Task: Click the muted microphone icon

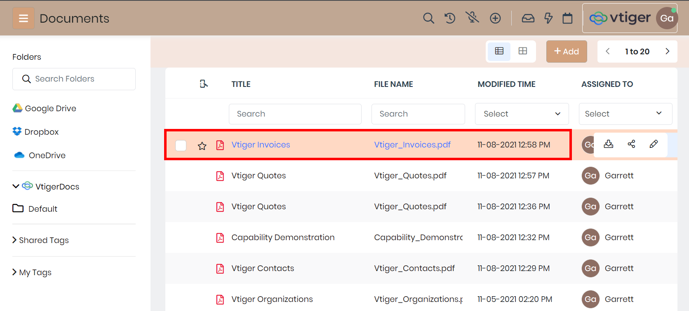Action: pyautogui.click(x=473, y=17)
